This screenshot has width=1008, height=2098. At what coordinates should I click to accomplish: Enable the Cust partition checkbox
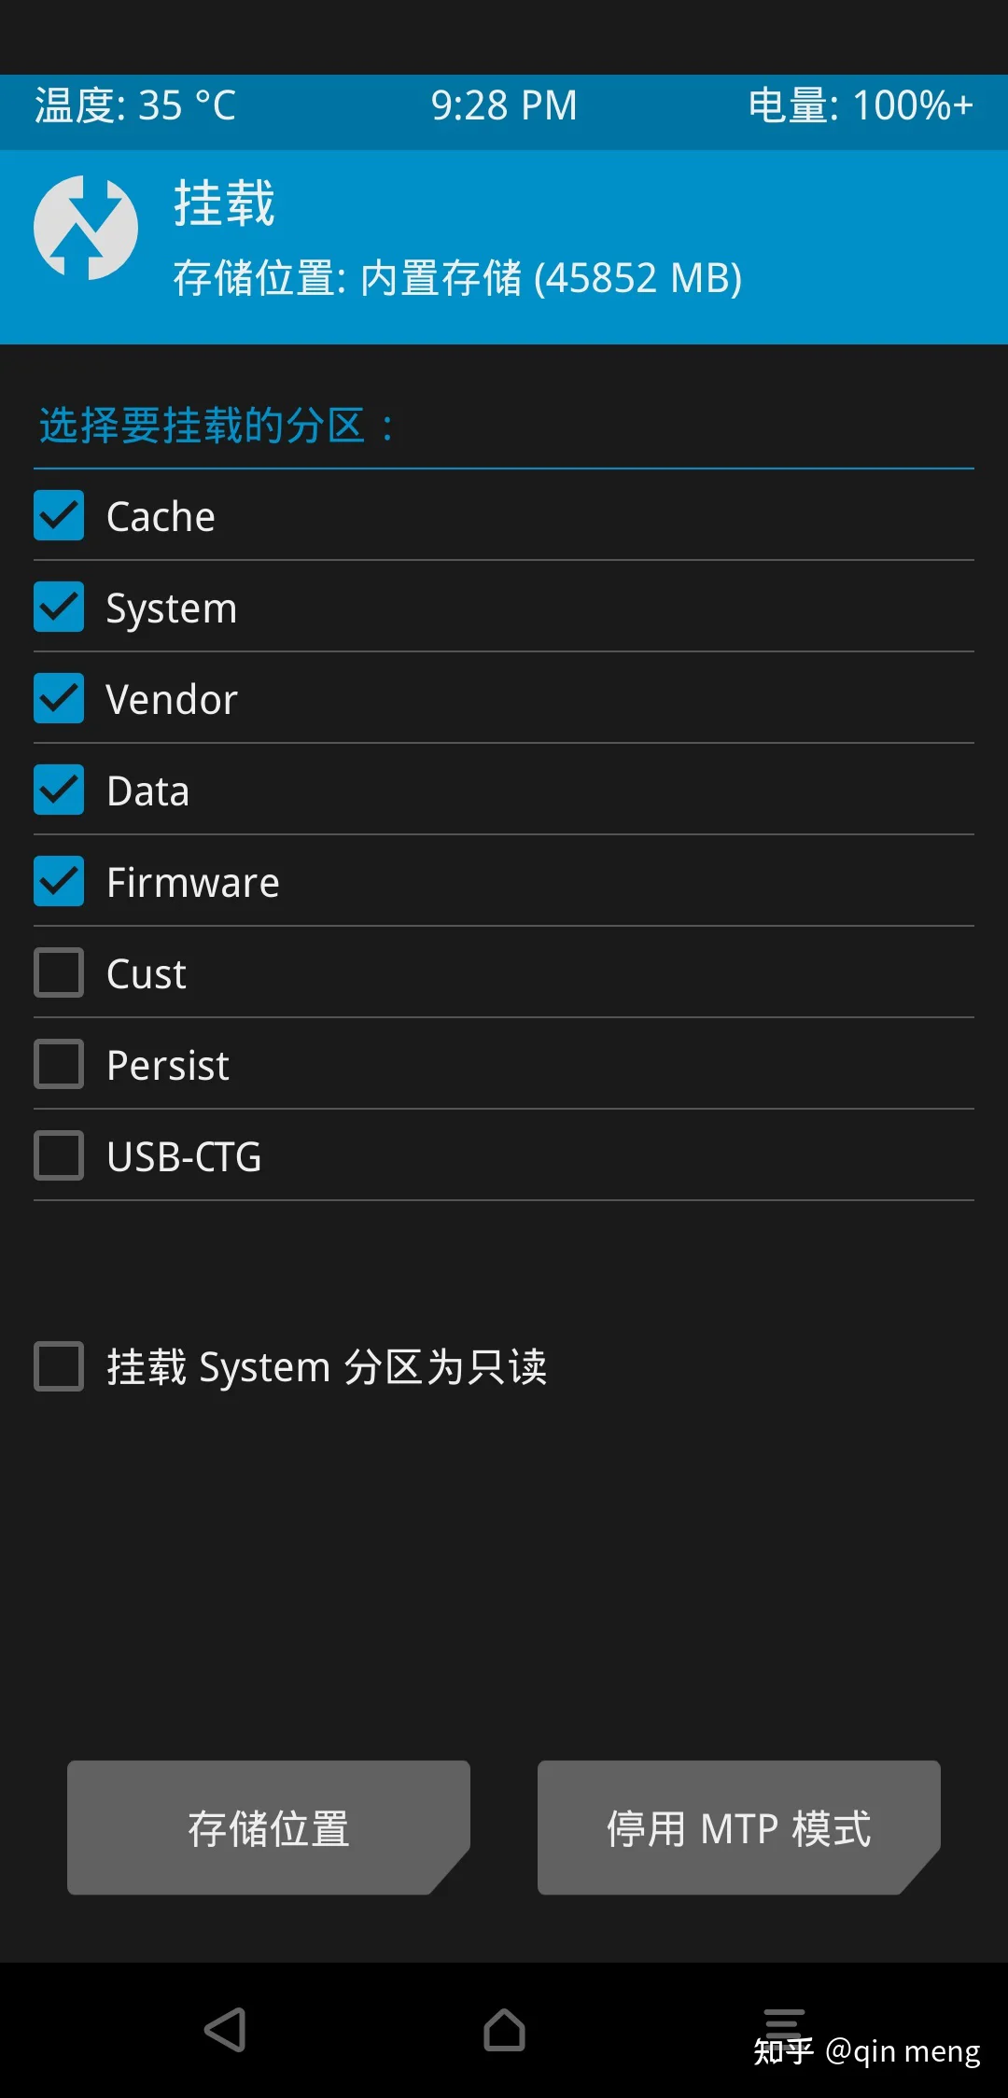point(59,972)
